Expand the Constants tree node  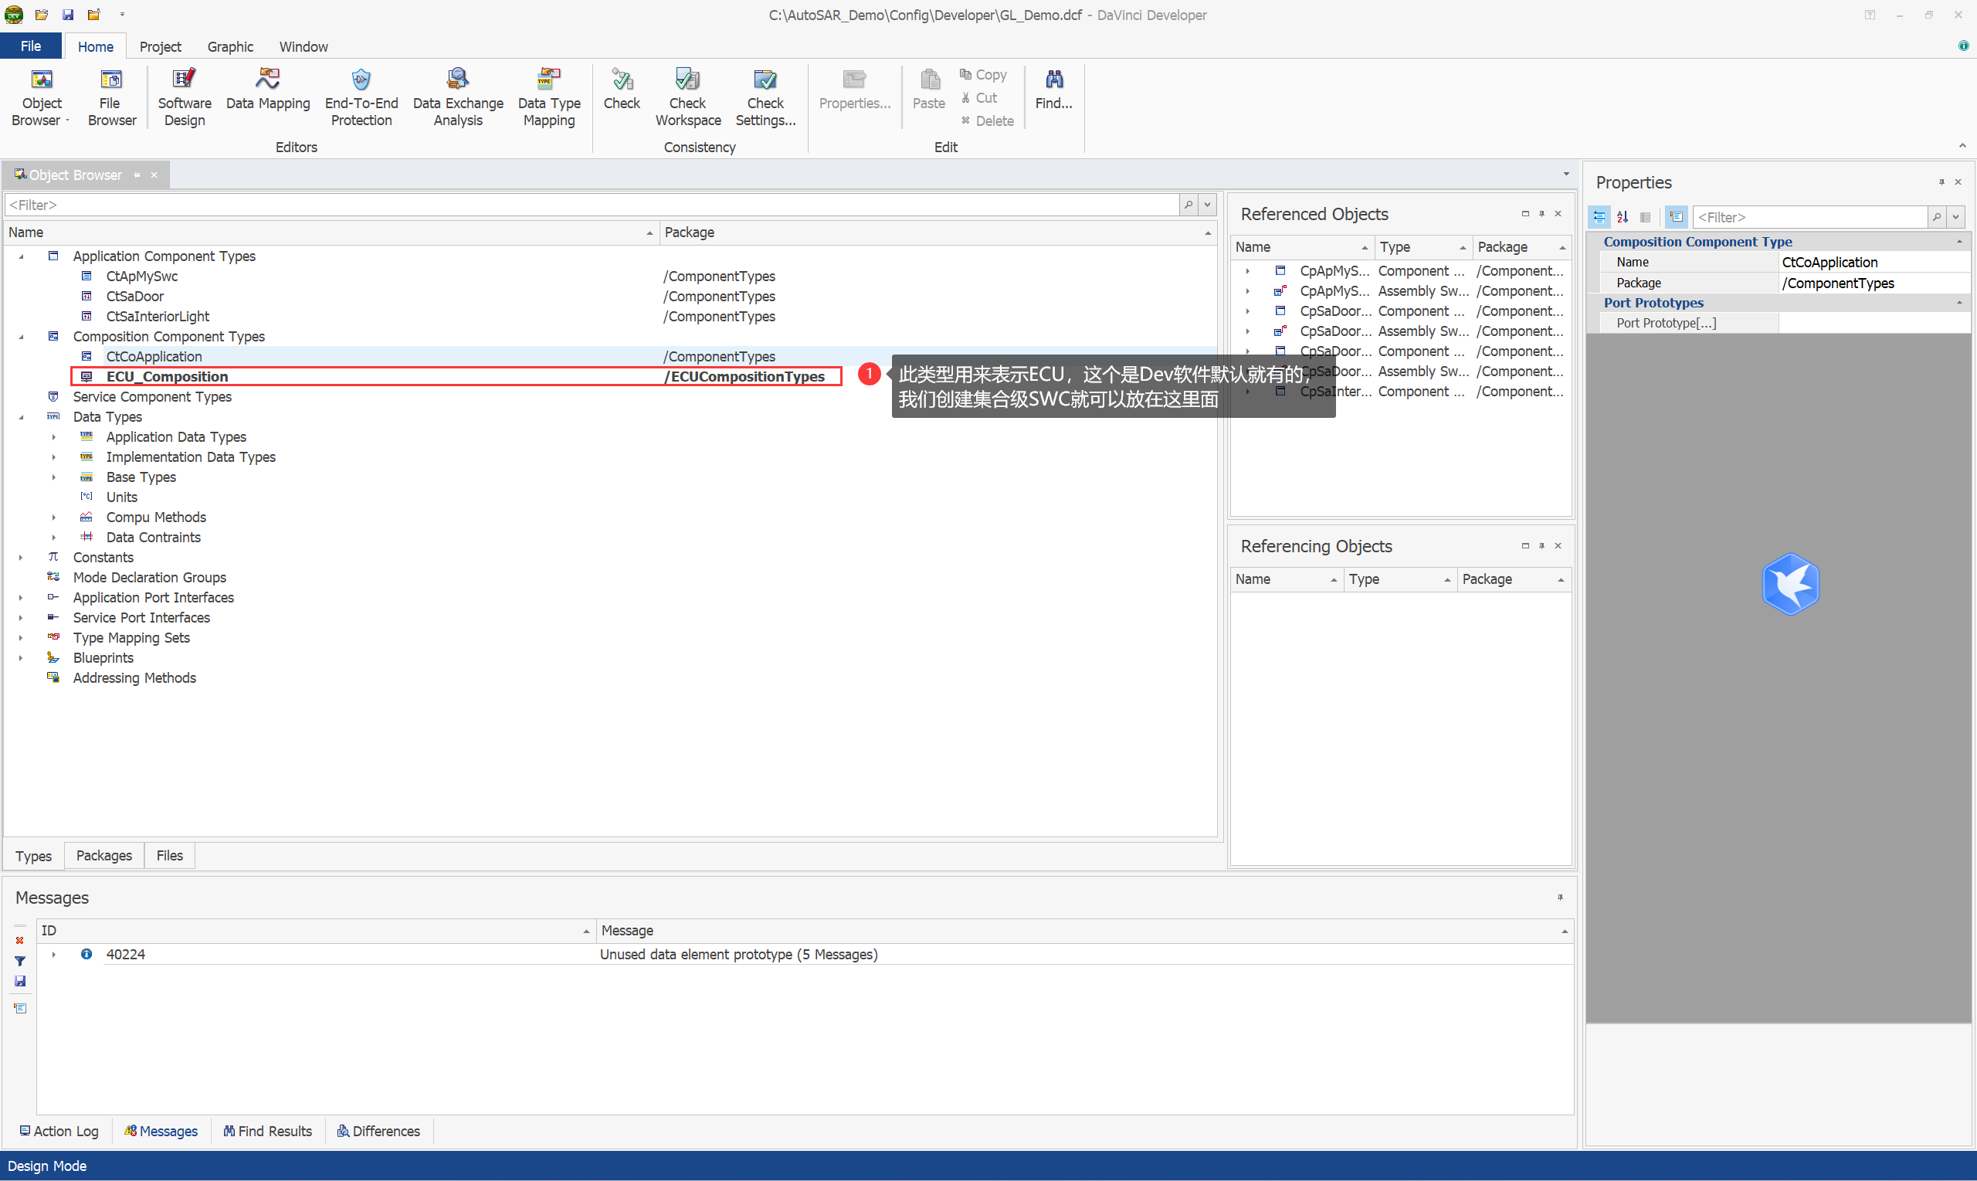point(22,557)
